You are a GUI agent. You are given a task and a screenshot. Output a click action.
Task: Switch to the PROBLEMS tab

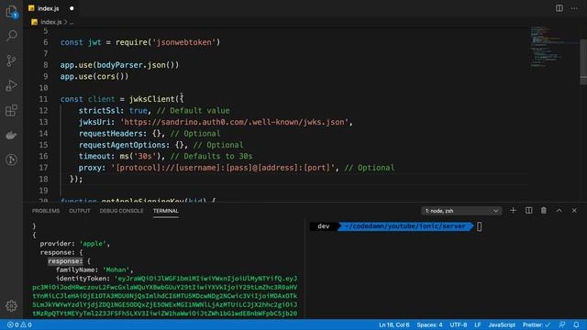pyautogui.click(x=46, y=211)
